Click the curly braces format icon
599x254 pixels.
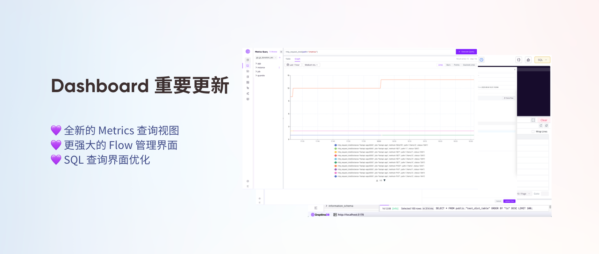pos(519,60)
